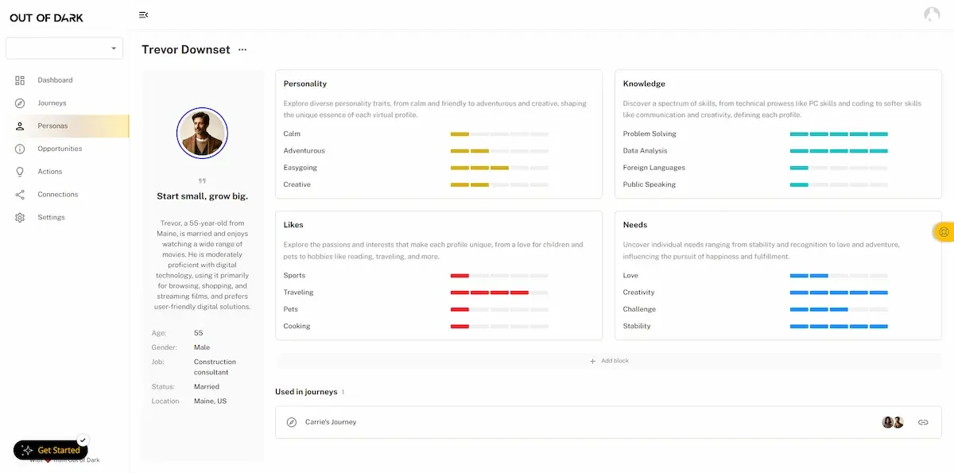Viewport: 954px width, 473px height.
Task: Adjust the Traveling likes rating bar
Action: point(499,293)
